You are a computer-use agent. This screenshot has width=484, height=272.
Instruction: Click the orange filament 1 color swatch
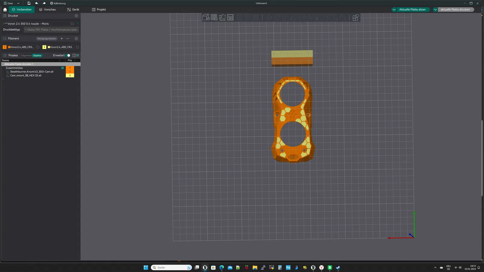[5, 47]
